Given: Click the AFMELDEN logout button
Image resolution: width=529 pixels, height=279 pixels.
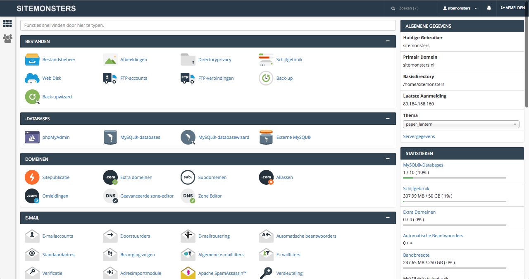Looking at the screenshot, I should [512, 8].
